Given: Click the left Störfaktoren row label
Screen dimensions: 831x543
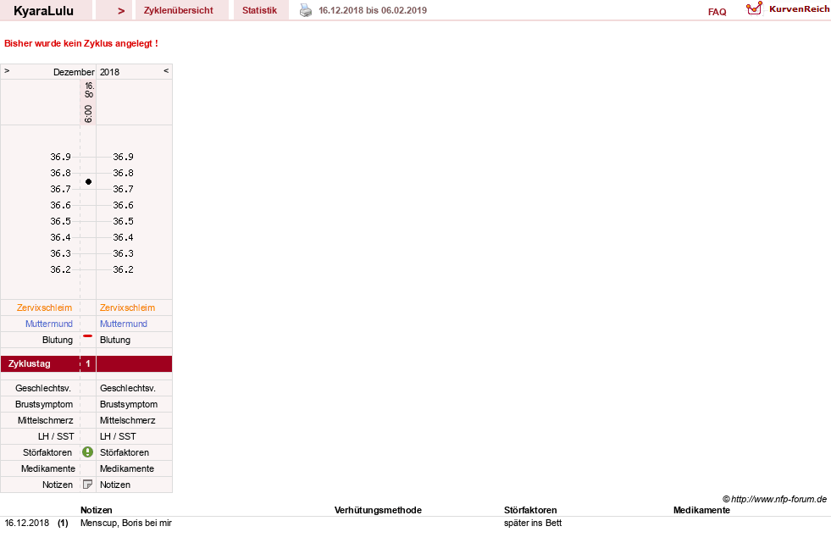Looking at the screenshot, I should coord(47,452).
